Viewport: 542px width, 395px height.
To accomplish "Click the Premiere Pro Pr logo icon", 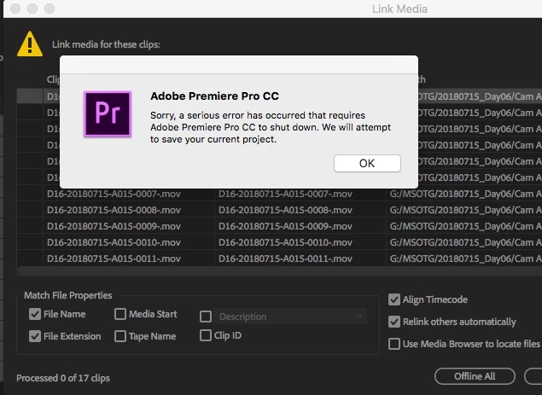I will click(x=108, y=114).
